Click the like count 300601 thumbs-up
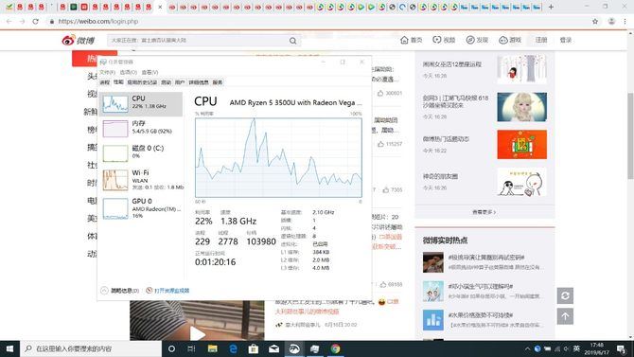634x357 pixels. [x=390, y=93]
